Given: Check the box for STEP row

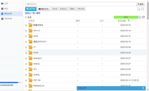Looking at the screenshot, I should point(26,53).
